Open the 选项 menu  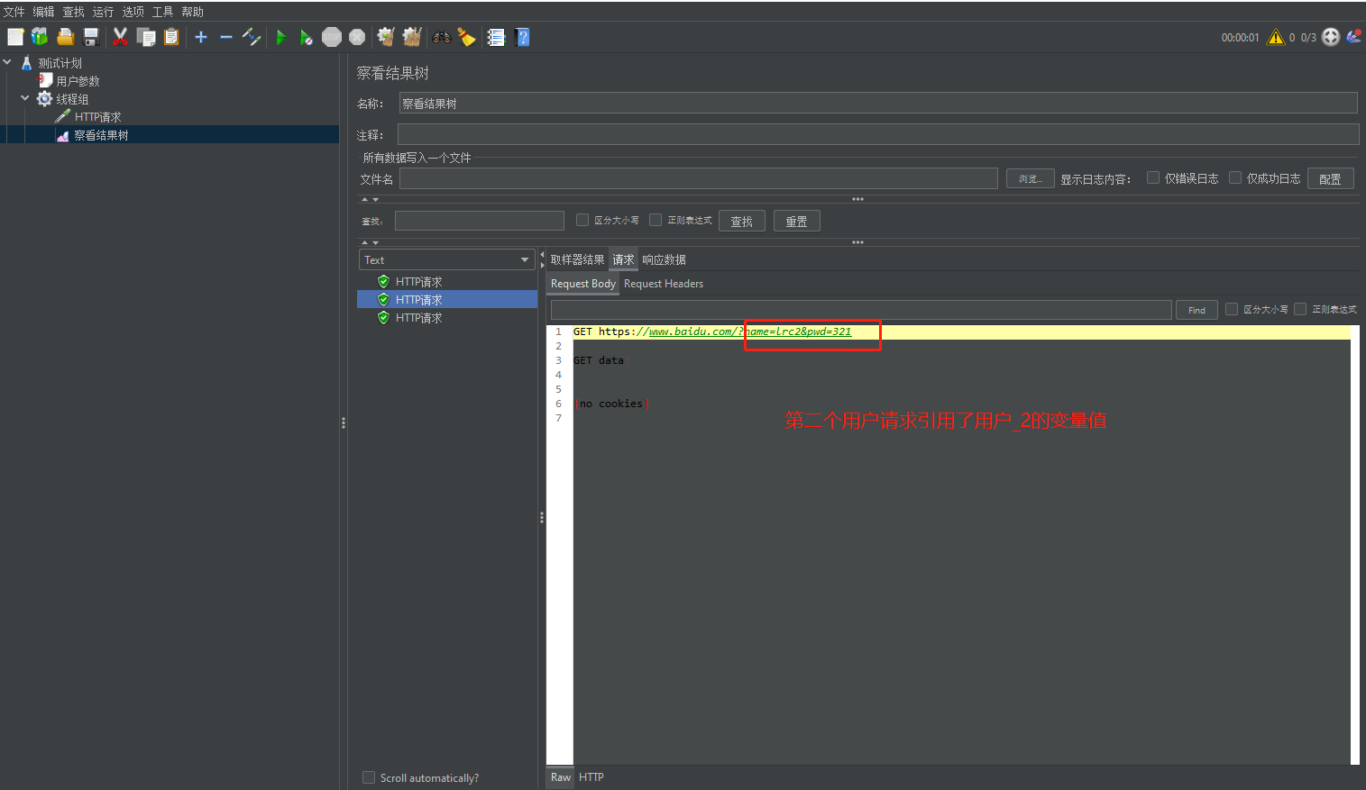[133, 12]
